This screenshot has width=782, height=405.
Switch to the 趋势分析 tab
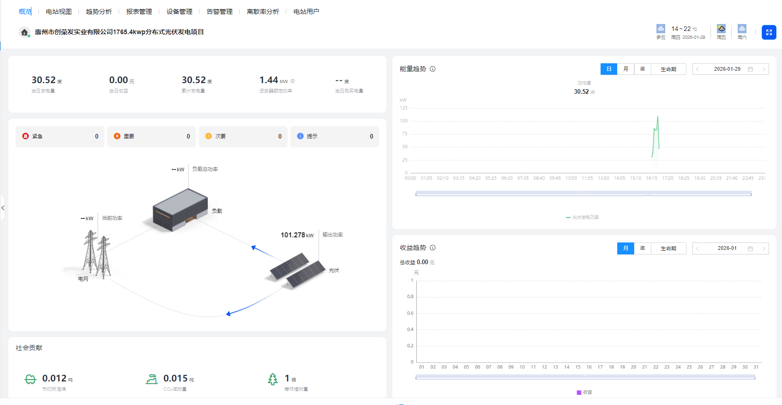pos(99,12)
